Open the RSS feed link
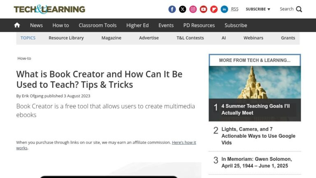 (x=235, y=9)
